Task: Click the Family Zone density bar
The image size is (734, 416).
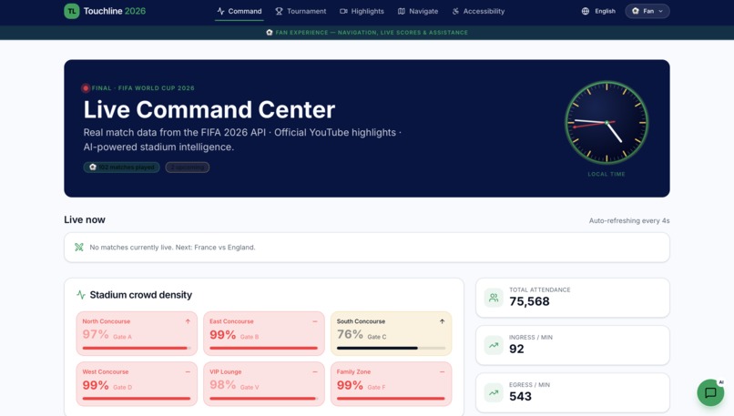Action: tap(391, 399)
